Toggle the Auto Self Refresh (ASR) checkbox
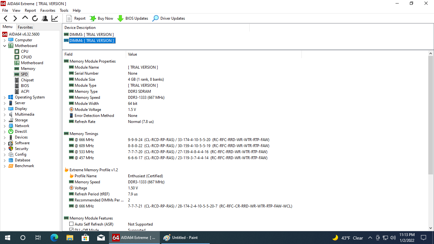The width and height of the screenshot is (434, 244). (x=71, y=224)
